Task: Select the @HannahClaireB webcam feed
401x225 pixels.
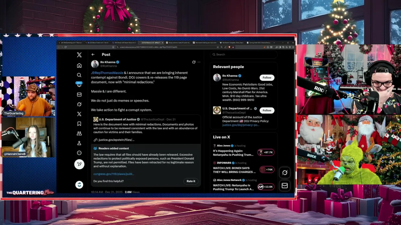Action: pos(28,137)
